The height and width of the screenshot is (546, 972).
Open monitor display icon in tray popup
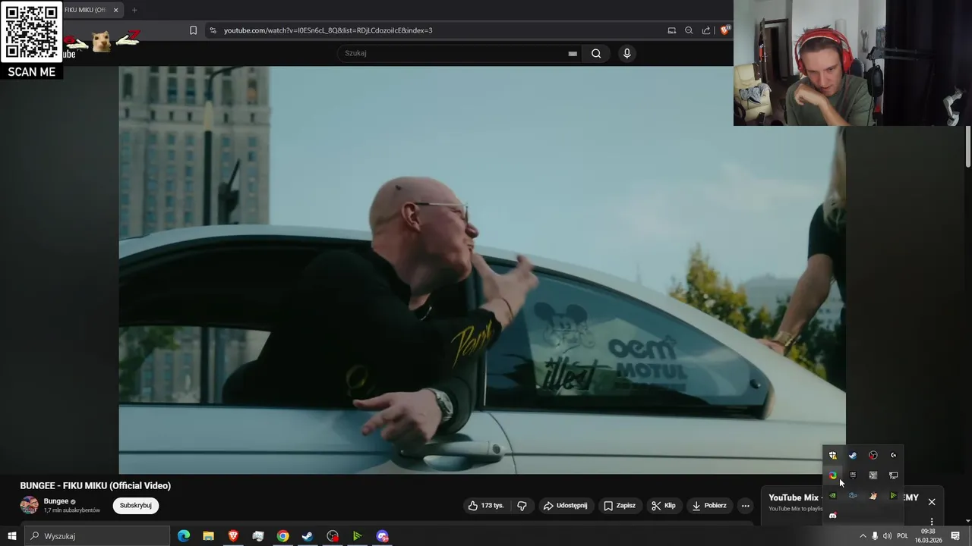pyautogui.click(x=893, y=475)
